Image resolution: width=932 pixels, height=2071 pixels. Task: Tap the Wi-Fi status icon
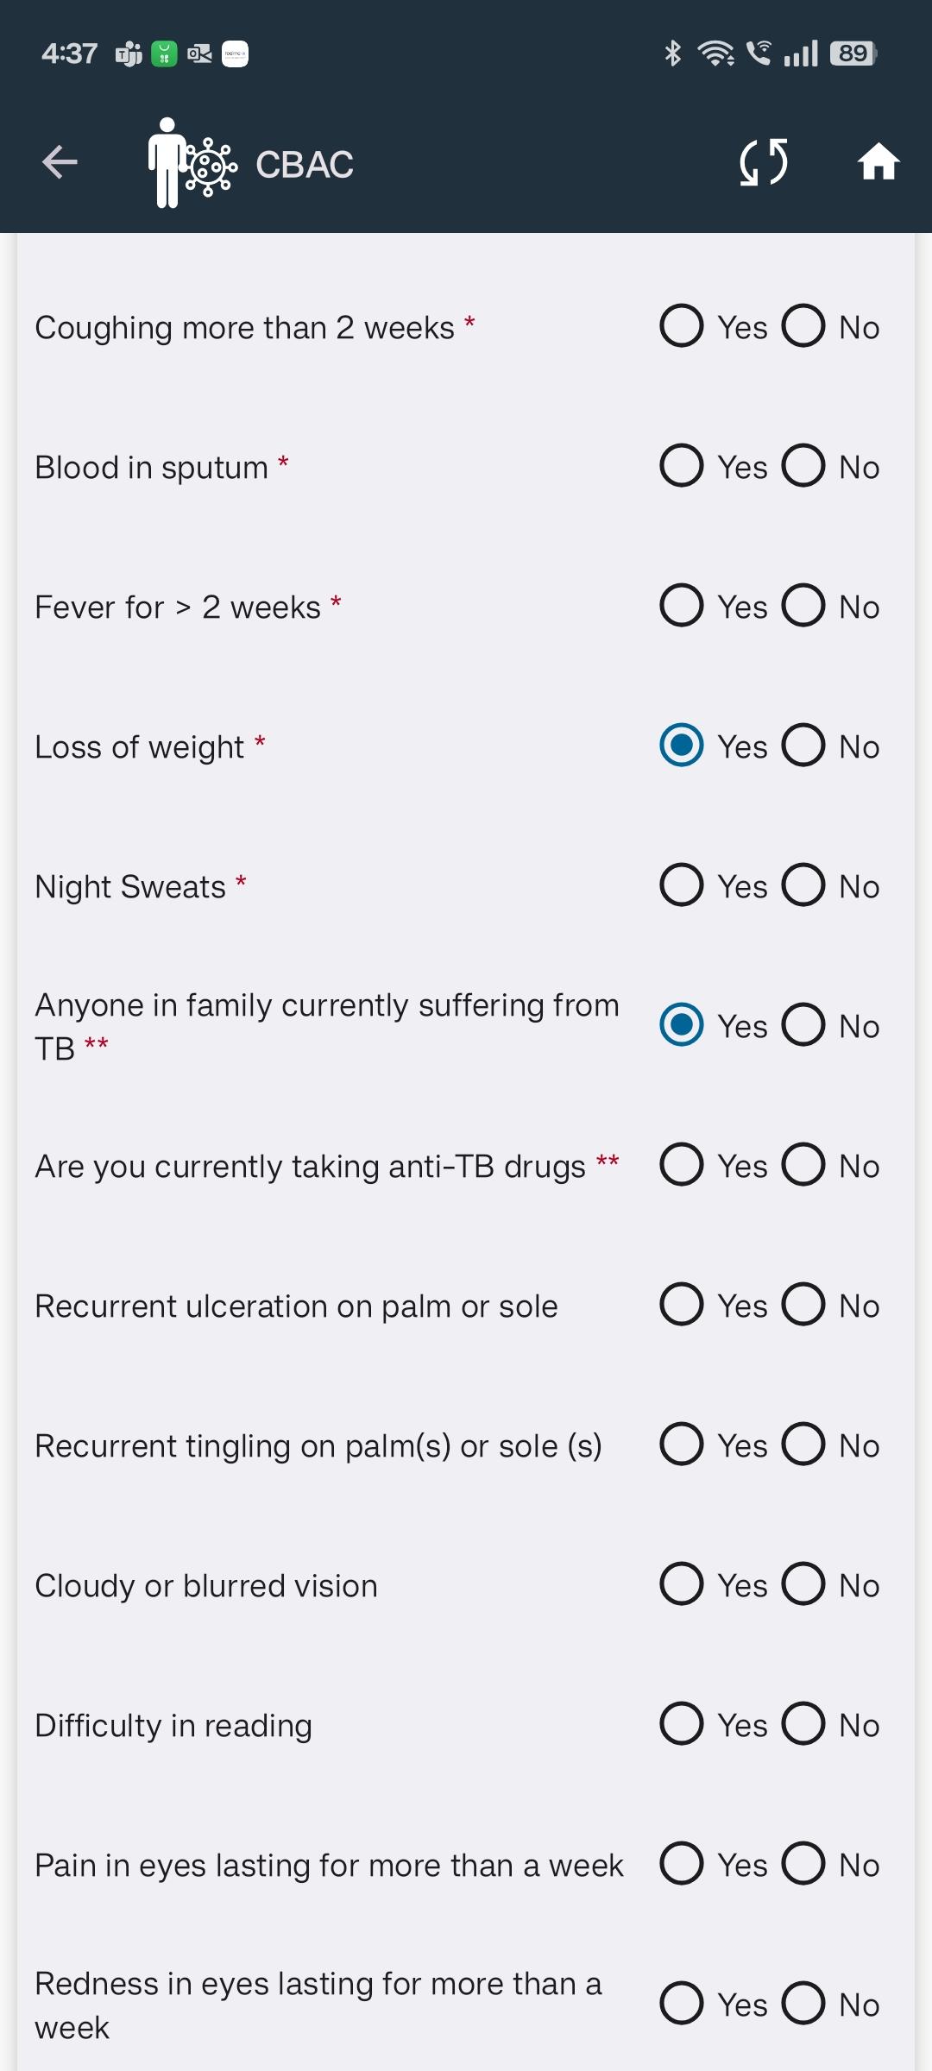pos(715,54)
